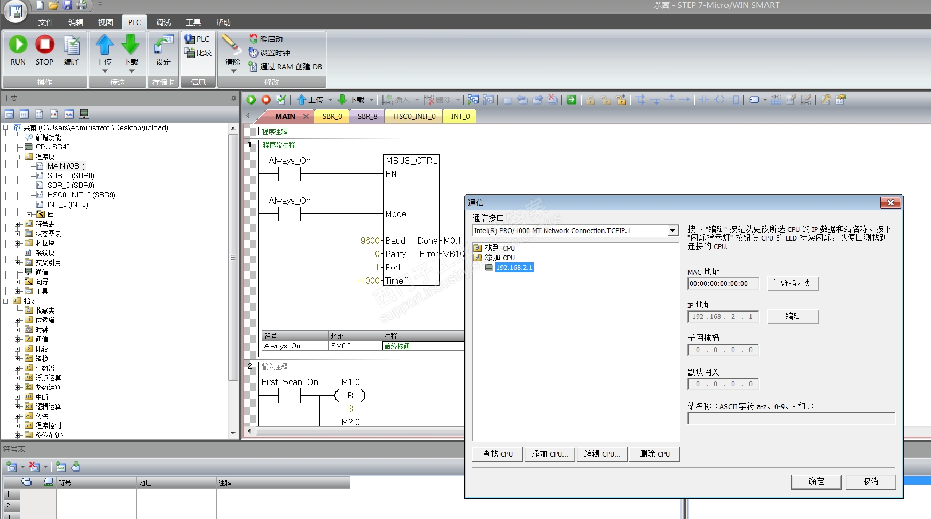Click the 清除 clear icon
931x519 pixels.
tap(232, 45)
